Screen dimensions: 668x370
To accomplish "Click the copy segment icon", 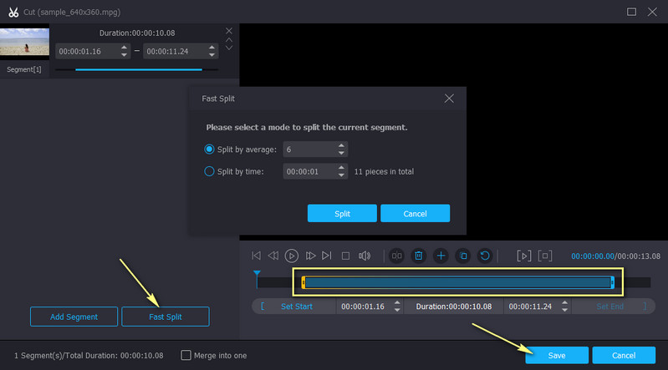I will [462, 256].
